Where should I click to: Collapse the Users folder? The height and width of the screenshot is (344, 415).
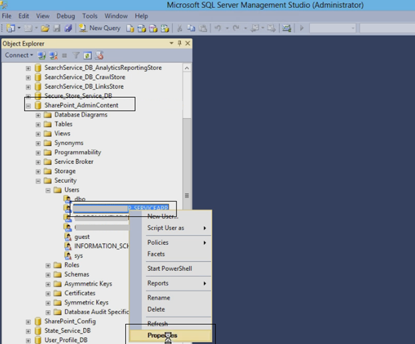tap(48, 190)
